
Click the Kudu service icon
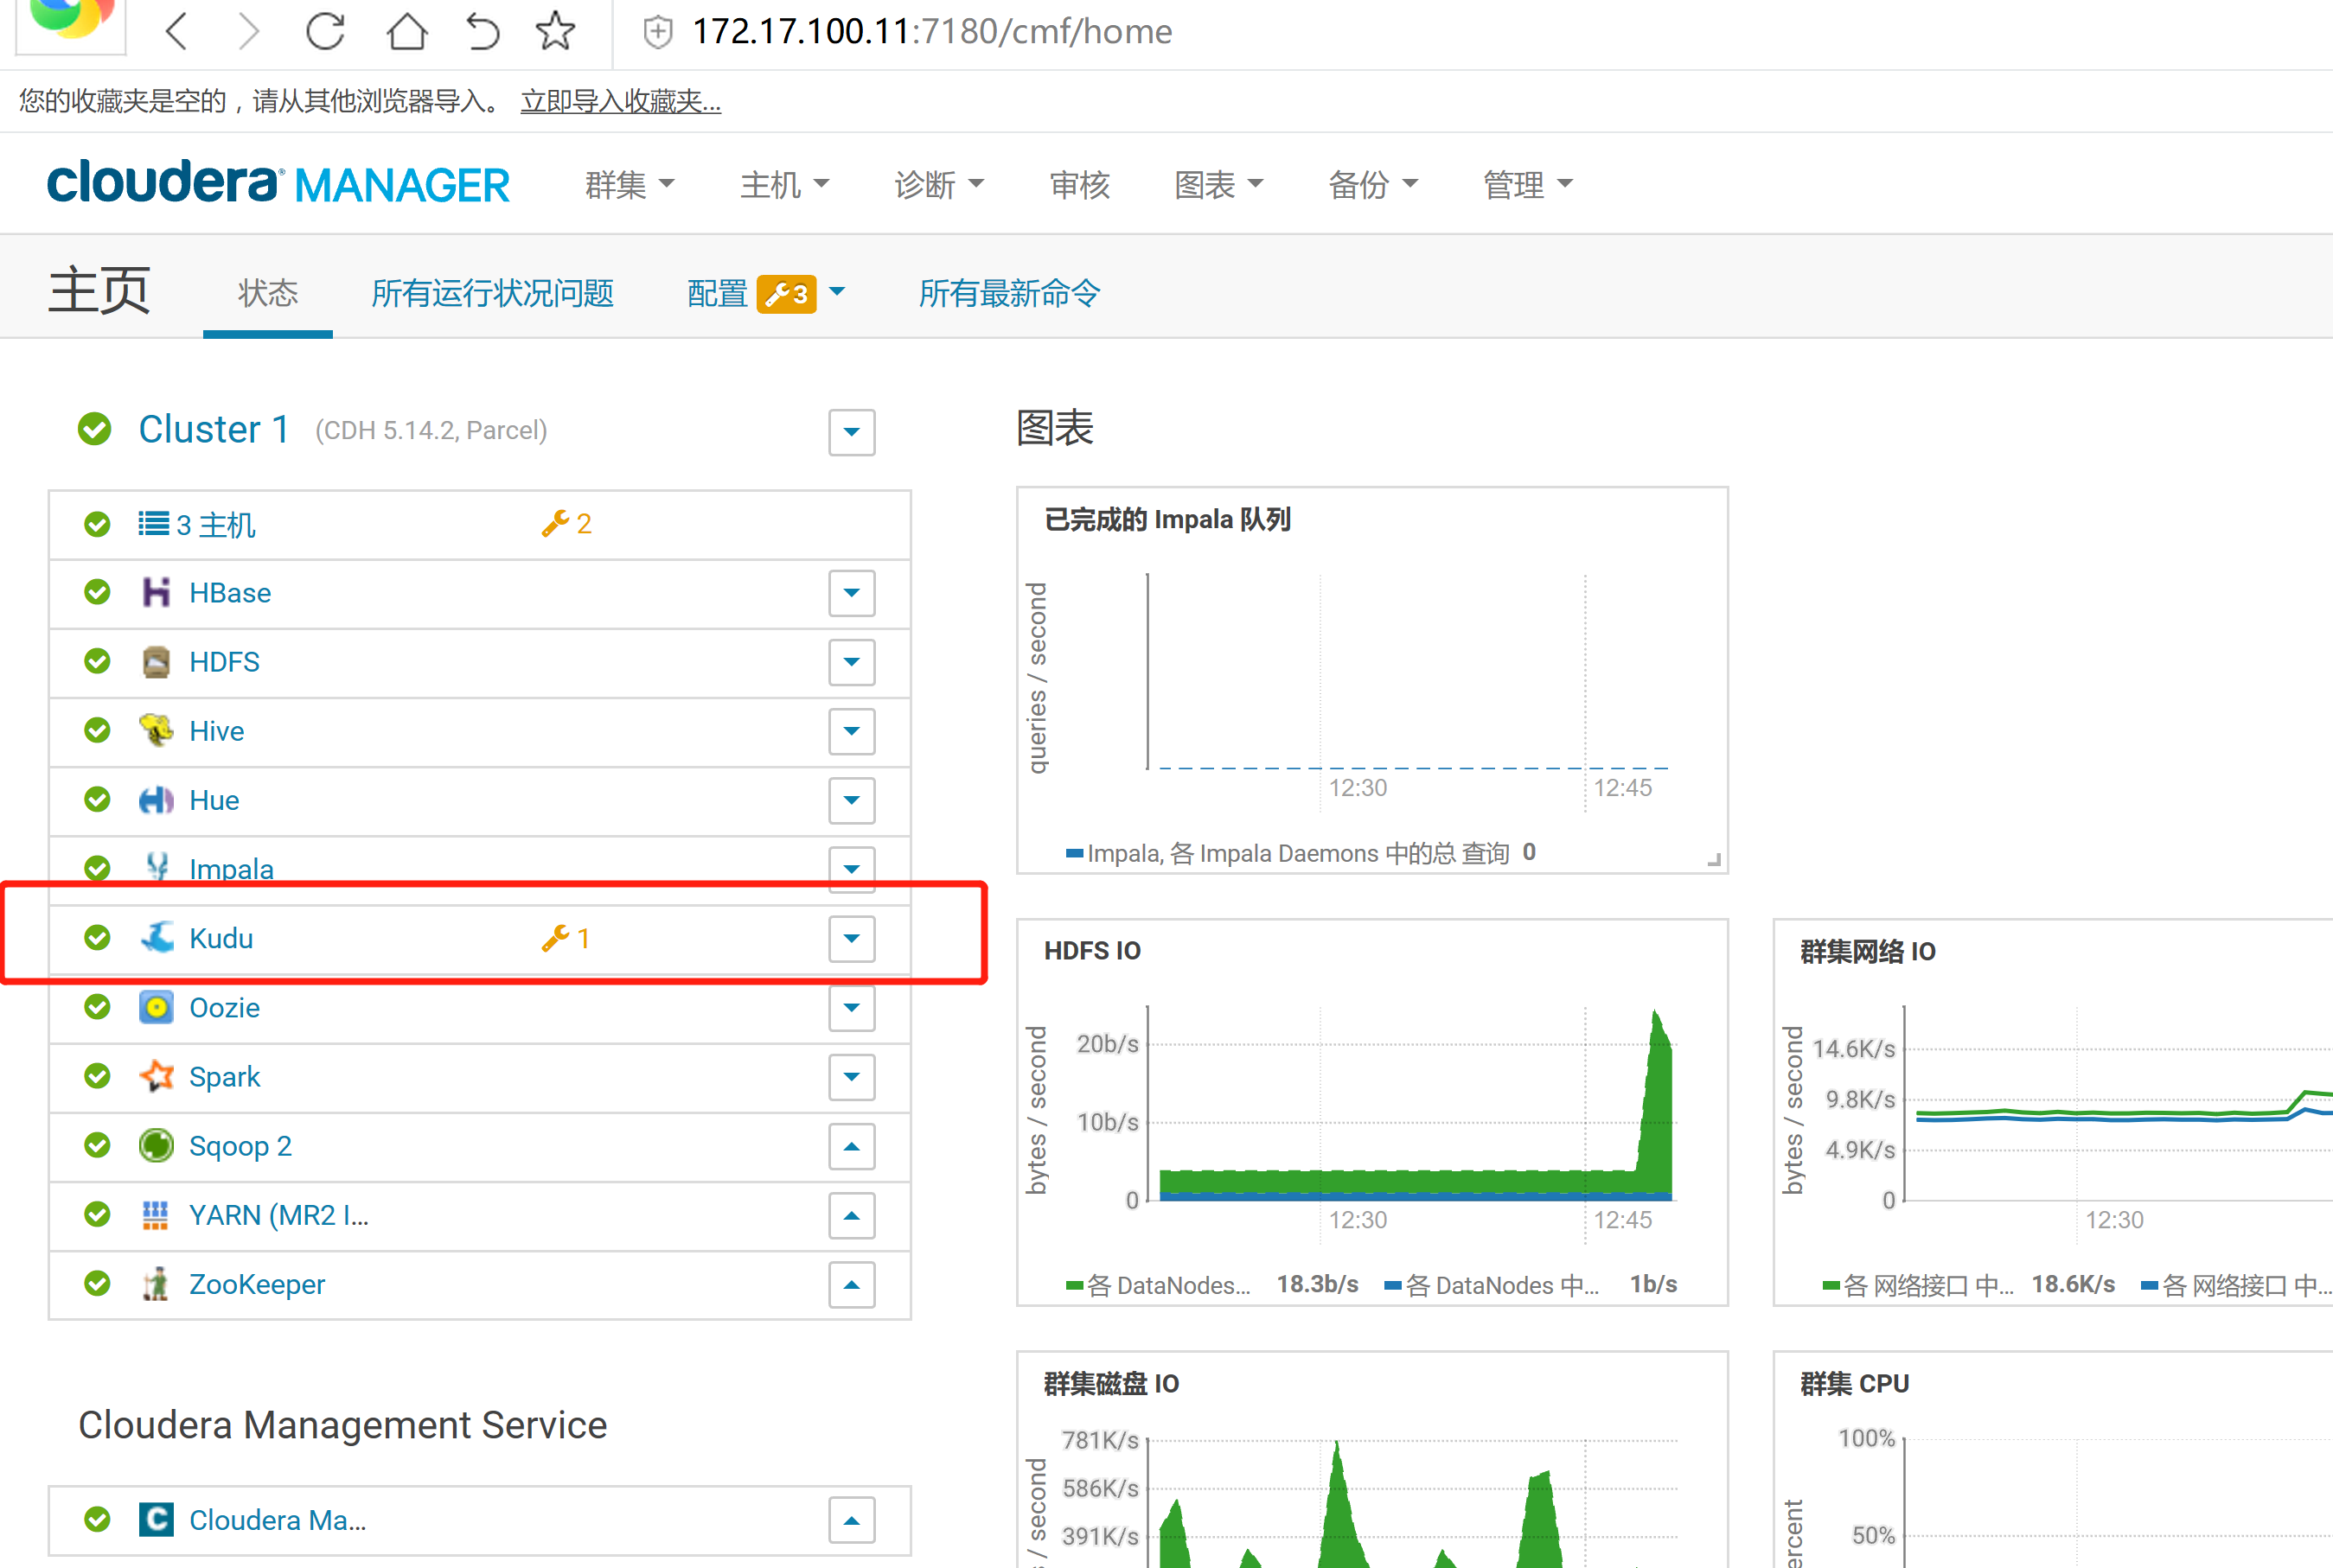(x=156, y=938)
